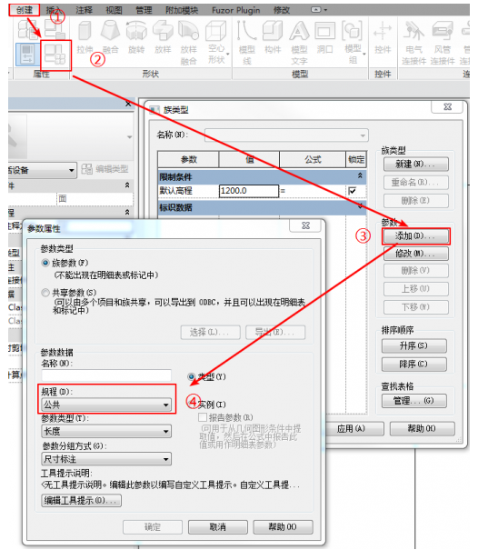This screenshot has height=560, width=478.
Task: Select the 模型文字 model text tool
Action: [x=299, y=43]
